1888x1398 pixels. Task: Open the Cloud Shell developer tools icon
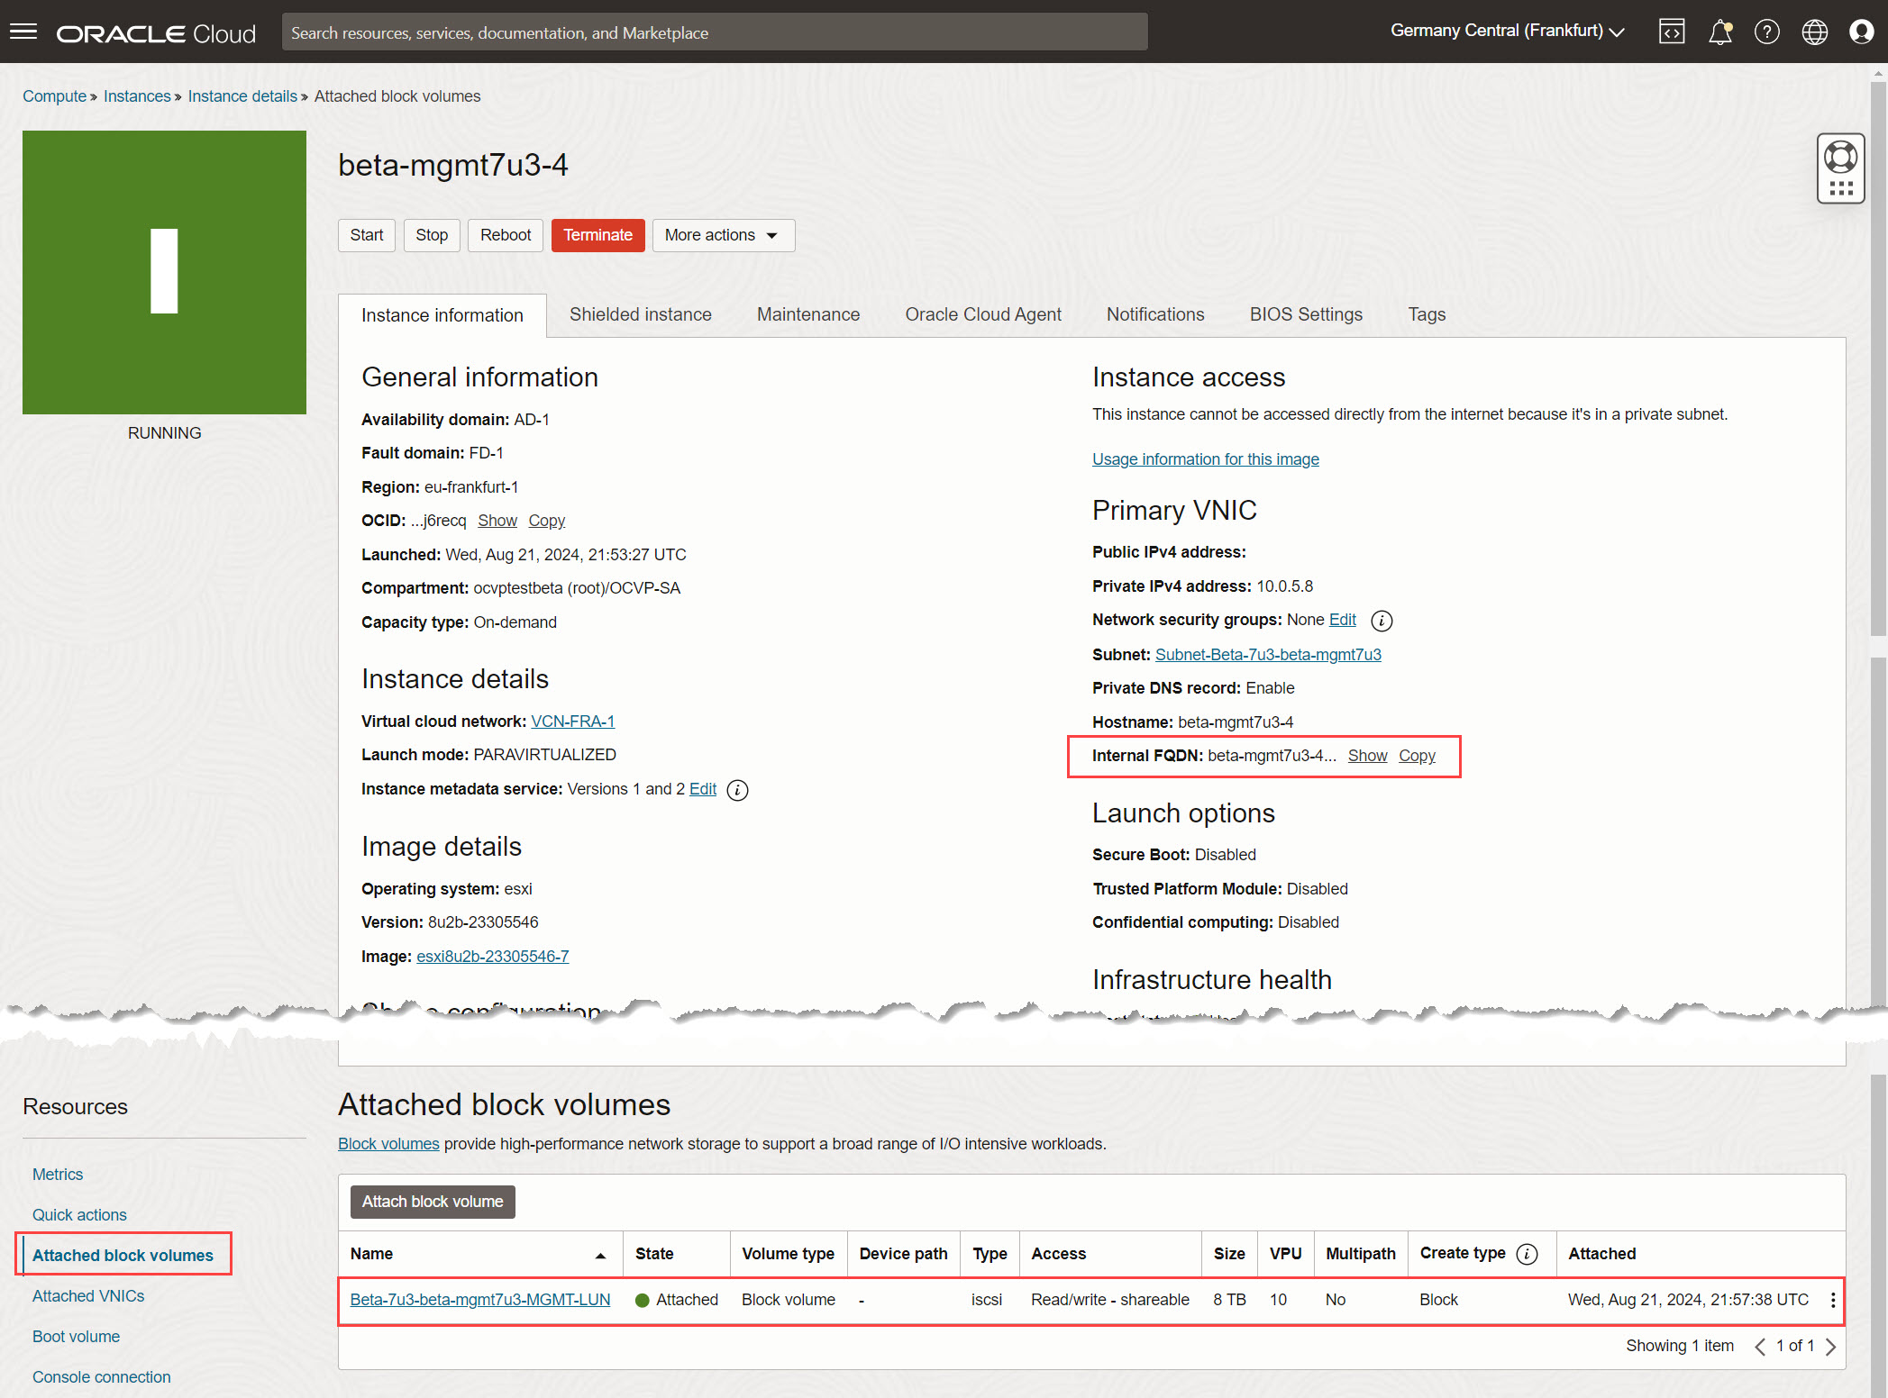pos(1672,32)
